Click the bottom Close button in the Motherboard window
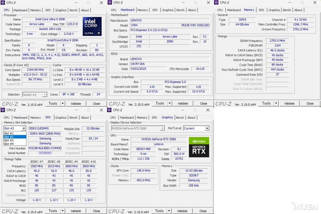The height and width of the screenshot is (214, 321). pyautogui.click(x=203, y=103)
